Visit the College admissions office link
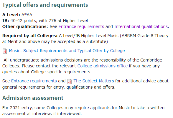Viewport: 173px width, 118px height. 103,66
